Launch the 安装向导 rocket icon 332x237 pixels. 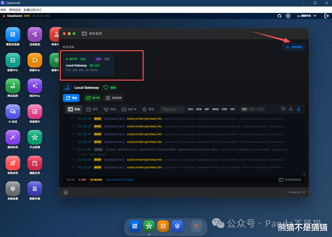click(13, 163)
